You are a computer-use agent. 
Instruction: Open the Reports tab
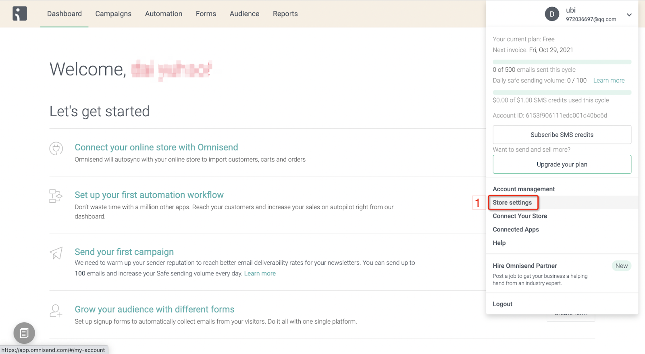pyautogui.click(x=285, y=14)
